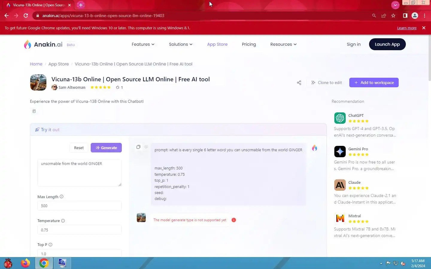Open Firefox from the taskbar
This screenshot has width=431, height=269.
point(25,263)
